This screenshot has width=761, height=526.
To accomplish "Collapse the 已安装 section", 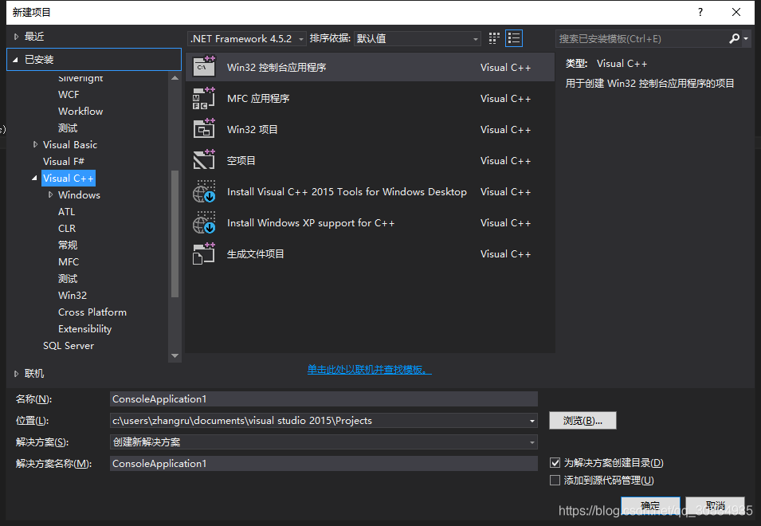I will (15, 60).
